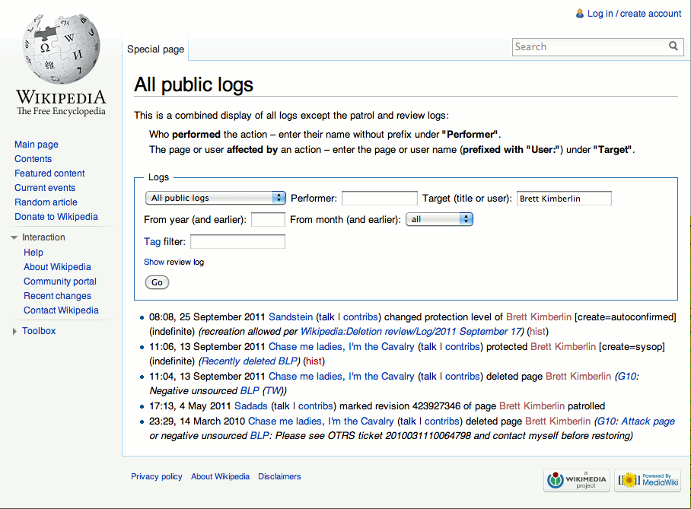
Task: Open the All public logs dropdown
Action: coord(215,198)
